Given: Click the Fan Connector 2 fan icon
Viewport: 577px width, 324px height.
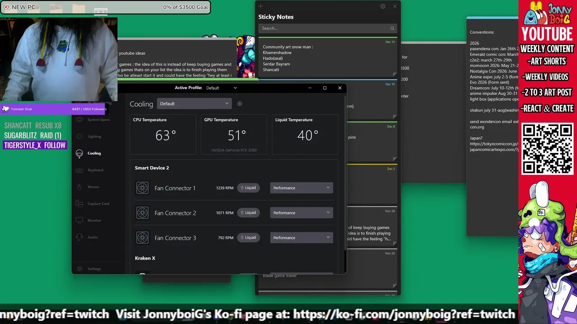Looking at the screenshot, I should [x=142, y=213].
